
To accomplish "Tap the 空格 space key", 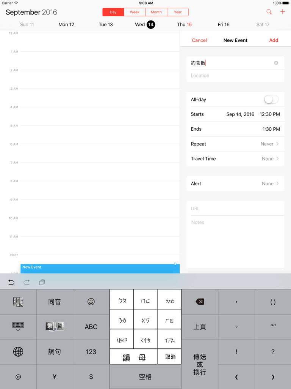I will 145,376.
